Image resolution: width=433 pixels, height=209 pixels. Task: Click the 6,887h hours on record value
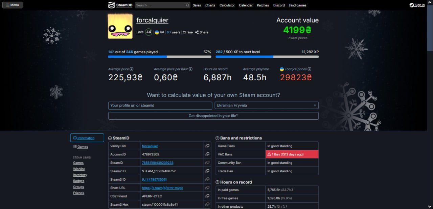coord(218,78)
